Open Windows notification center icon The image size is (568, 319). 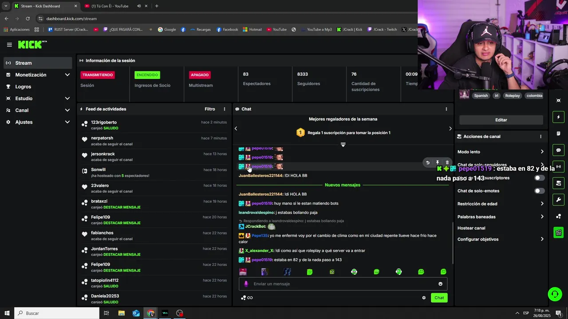point(559,313)
